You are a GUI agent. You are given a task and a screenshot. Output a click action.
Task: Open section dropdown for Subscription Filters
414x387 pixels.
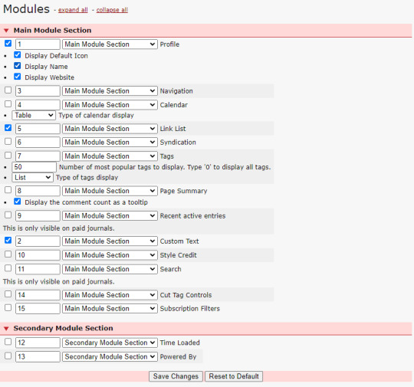click(110, 308)
